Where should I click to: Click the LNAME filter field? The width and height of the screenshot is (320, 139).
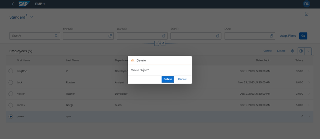click(142, 36)
